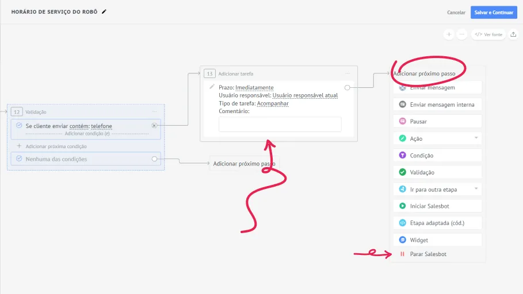Zoom out with the minus icon
This screenshot has height=294, width=523.
[462, 34]
